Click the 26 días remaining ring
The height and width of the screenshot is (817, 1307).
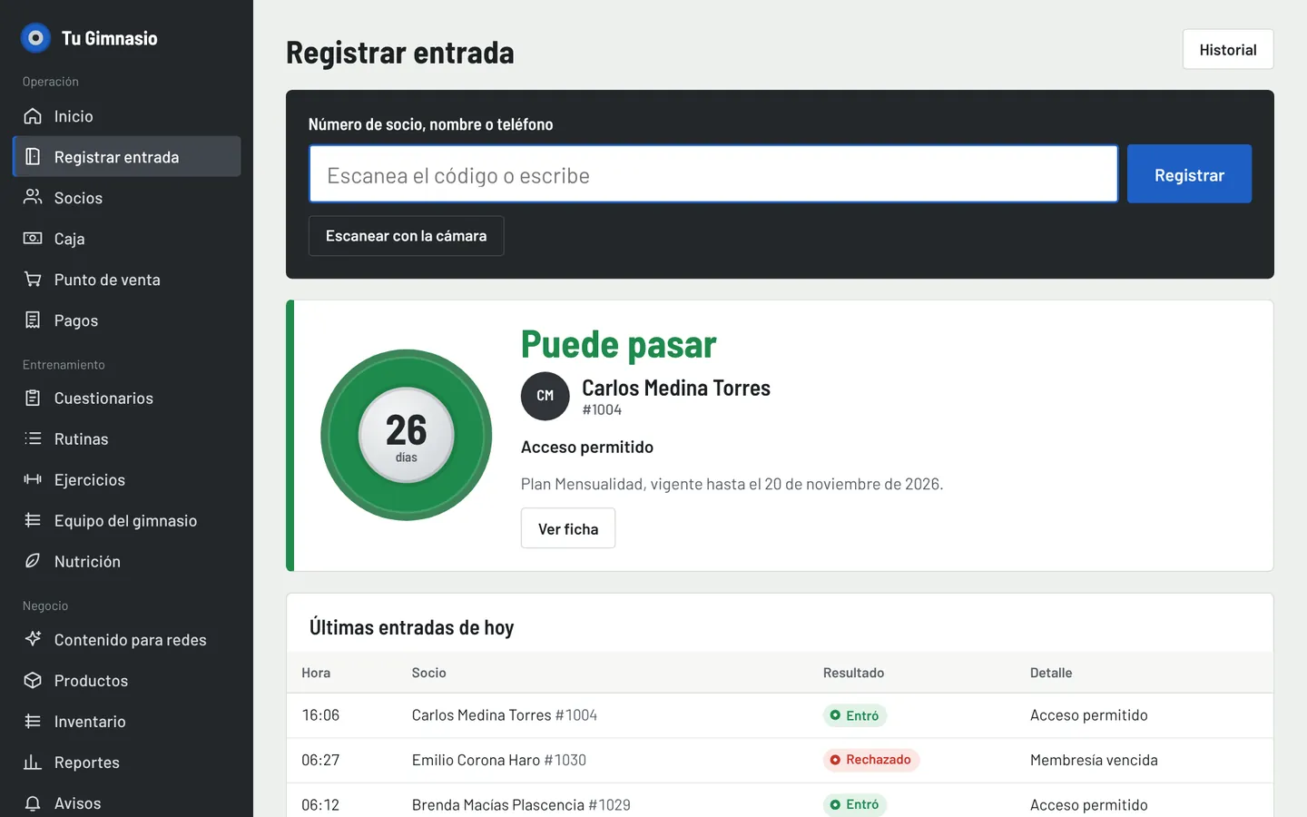[x=407, y=435]
